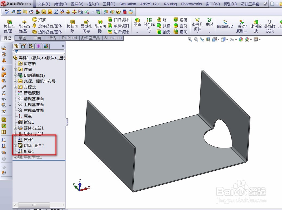Select the 展开1 unfold feature
This screenshot has height=210, width=282.
point(29,140)
